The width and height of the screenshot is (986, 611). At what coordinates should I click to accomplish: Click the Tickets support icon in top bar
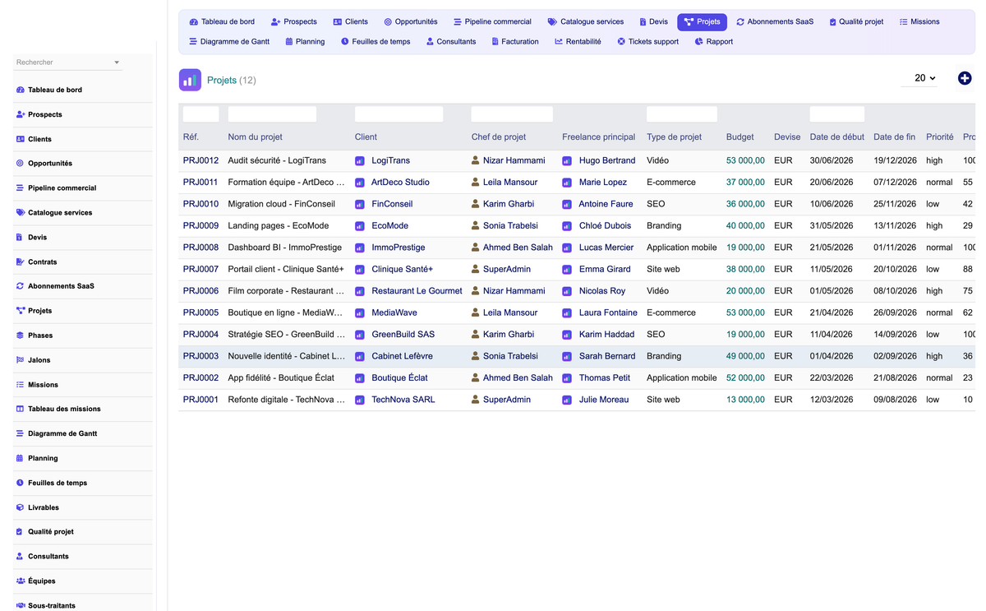621,41
